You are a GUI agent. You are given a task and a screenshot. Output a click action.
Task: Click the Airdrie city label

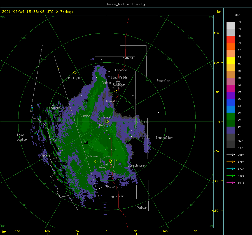tap(110, 149)
